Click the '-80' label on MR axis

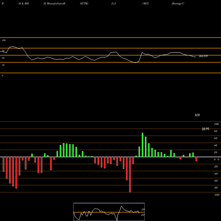(216, 188)
